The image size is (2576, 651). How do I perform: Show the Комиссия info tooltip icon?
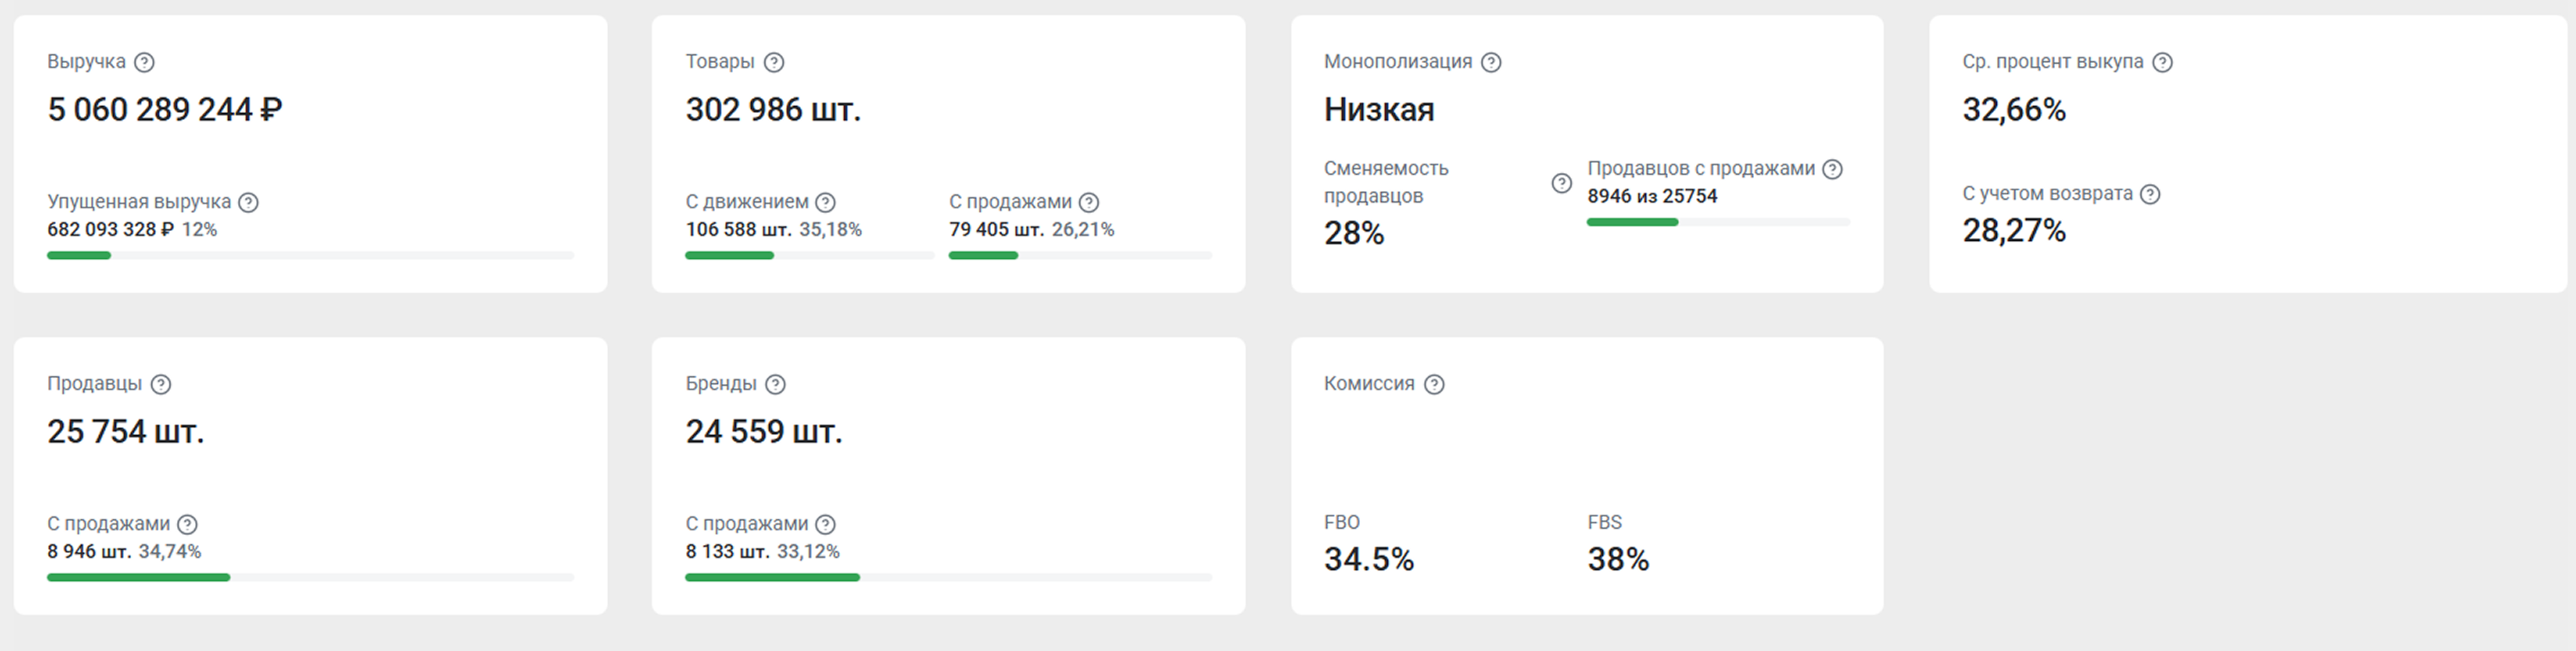(1434, 384)
